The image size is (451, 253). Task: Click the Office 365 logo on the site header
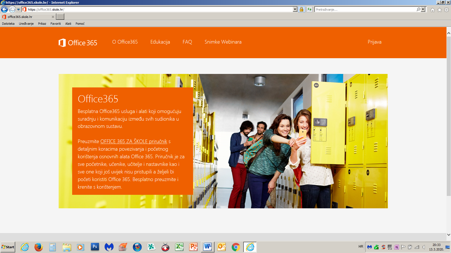(78, 43)
